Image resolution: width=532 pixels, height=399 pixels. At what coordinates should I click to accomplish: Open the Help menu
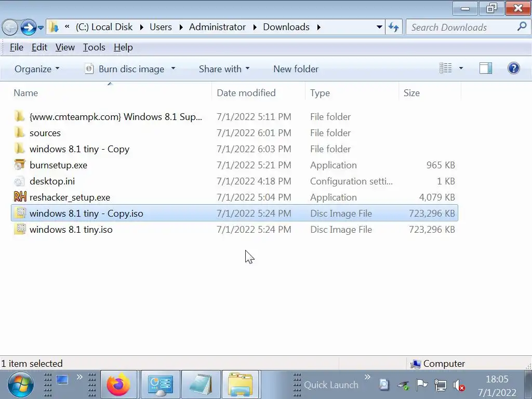pos(123,47)
